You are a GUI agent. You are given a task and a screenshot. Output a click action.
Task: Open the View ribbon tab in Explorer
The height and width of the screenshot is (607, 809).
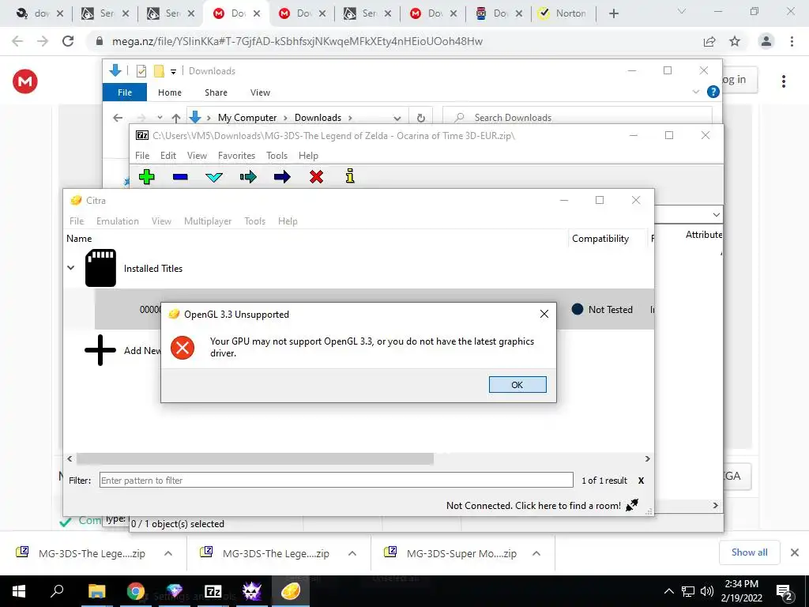(x=260, y=92)
